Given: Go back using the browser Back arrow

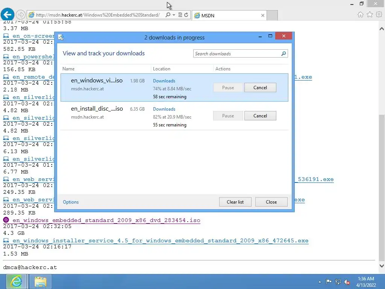Looking at the screenshot, I should pyautogui.click(x=8, y=15).
